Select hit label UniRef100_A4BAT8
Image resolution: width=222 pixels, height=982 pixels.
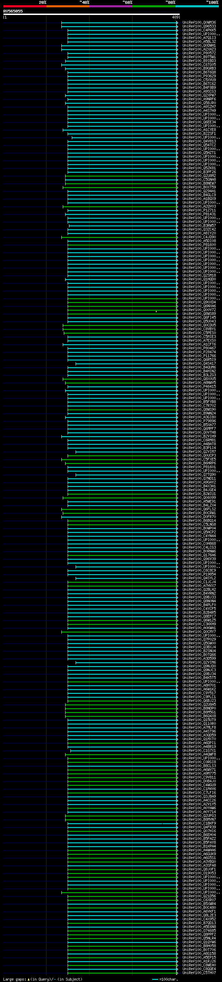pyautogui.click(x=199, y=444)
